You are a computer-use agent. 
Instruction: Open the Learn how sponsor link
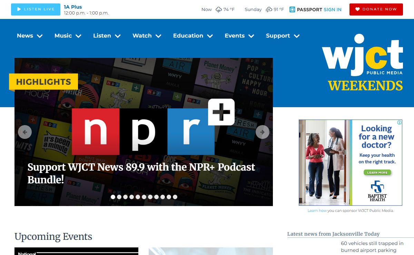317,211
